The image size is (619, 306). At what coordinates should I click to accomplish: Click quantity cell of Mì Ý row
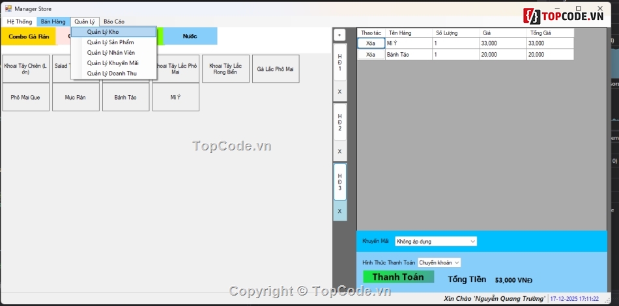pos(456,44)
